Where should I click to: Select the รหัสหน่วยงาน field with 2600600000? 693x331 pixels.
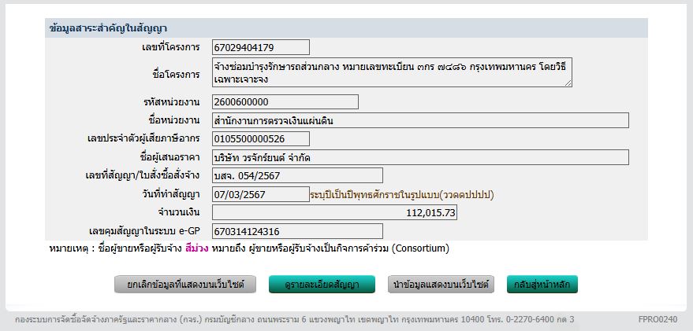285,102
